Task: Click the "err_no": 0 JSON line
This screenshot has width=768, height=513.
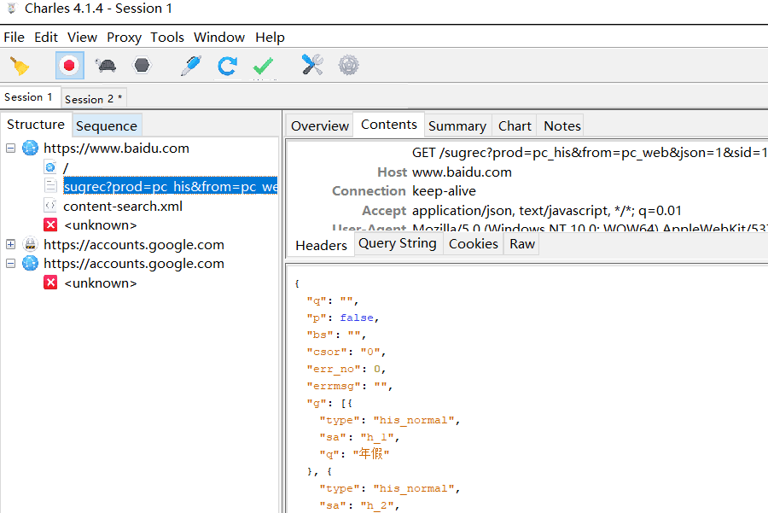Action: click(346, 369)
